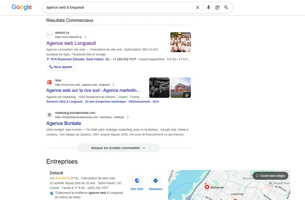Click the Résultats Commerciaux heading
Viewport: 305px width, 200px height.
[x=70, y=20]
